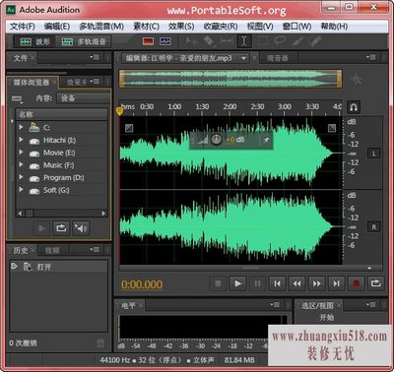This screenshot has width=394, height=372.
Task: Select the Marquee Selection tool
Action: (x=262, y=41)
